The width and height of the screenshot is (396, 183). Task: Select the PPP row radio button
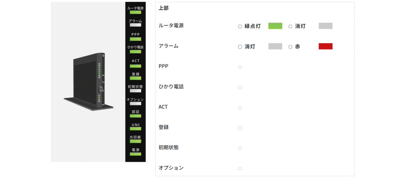tap(240, 67)
